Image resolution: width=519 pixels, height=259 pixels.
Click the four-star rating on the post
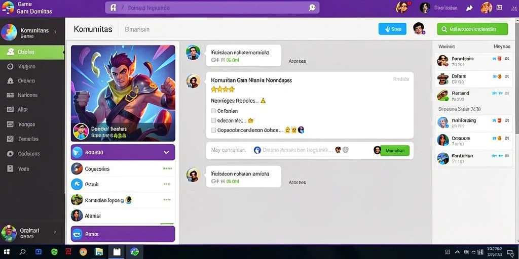pos(223,89)
